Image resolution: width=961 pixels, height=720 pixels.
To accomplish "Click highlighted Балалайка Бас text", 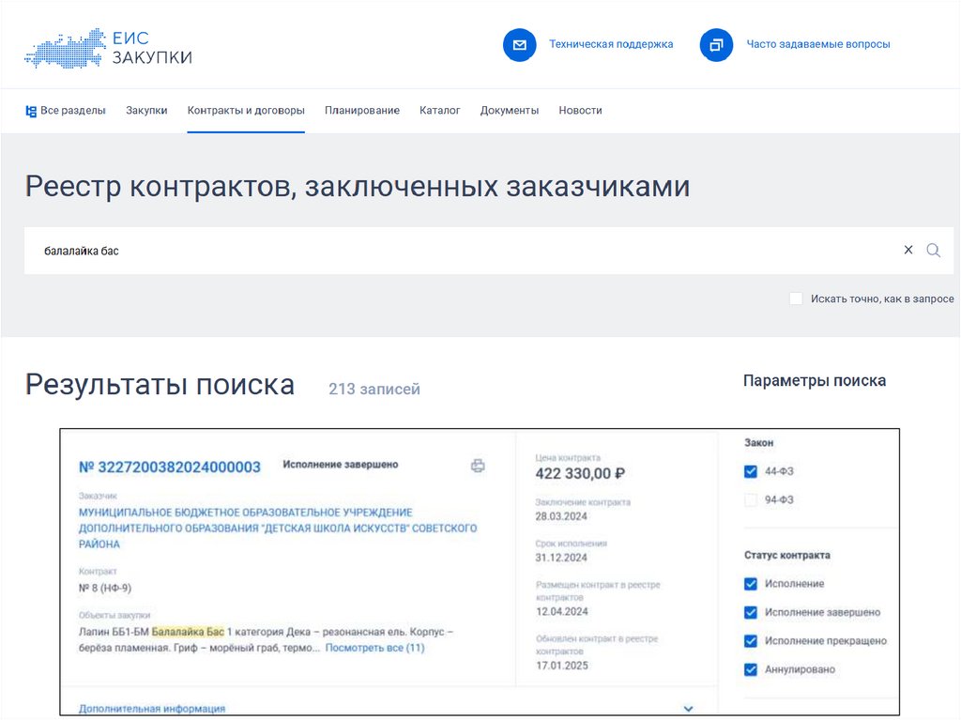I will 188,632.
